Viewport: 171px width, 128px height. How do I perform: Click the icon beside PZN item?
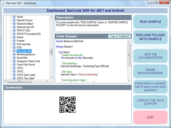[14, 47]
